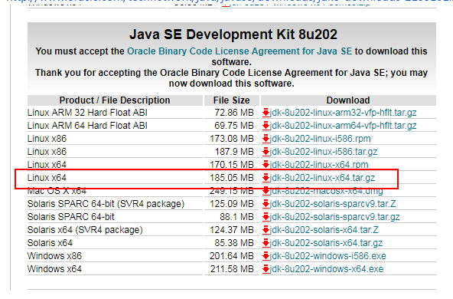Download jdk-8u202-linux-x64.tar.gz
This screenshot has height=299, width=453.
(x=322, y=178)
